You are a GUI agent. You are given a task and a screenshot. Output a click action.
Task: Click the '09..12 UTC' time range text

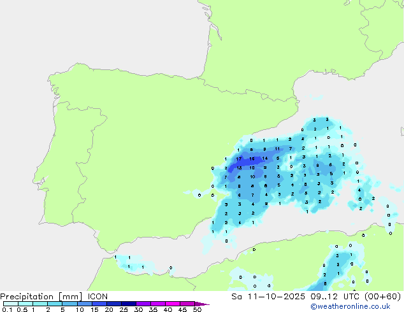[335, 297]
